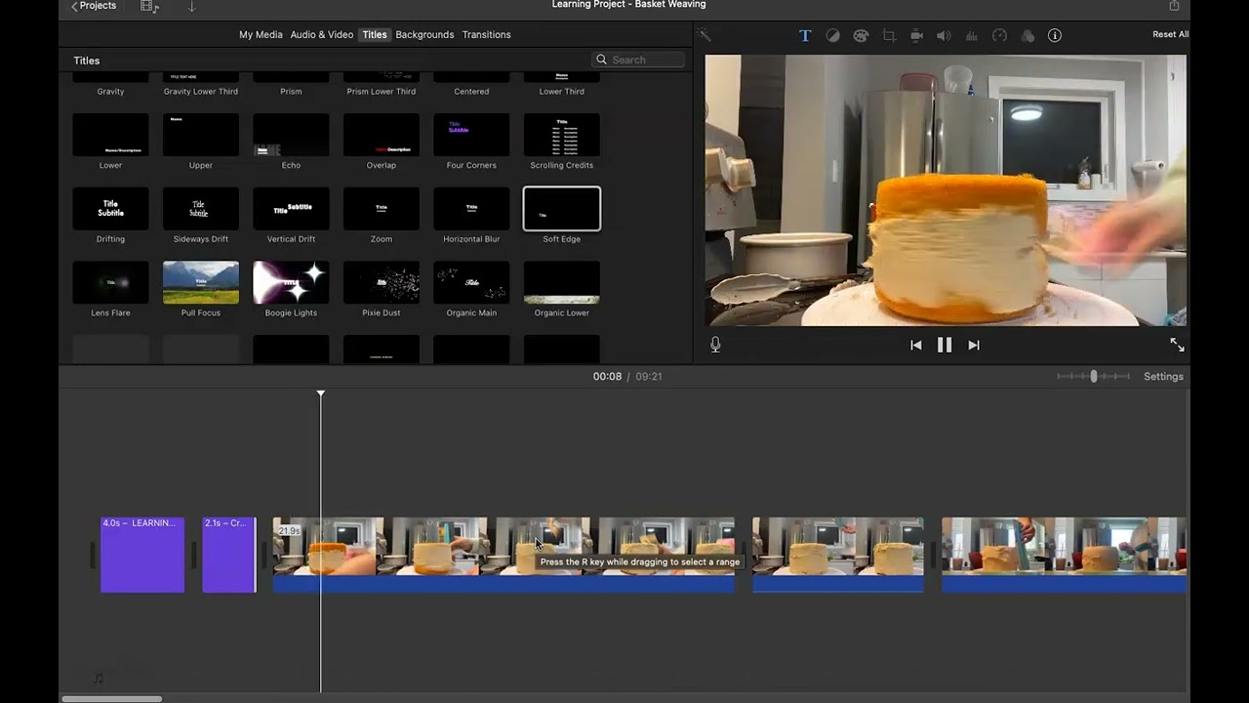
Task: Switch to the Audio & Video tab
Action: [x=322, y=34]
